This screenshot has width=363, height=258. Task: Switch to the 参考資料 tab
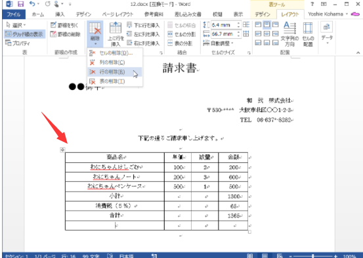click(x=154, y=14)
